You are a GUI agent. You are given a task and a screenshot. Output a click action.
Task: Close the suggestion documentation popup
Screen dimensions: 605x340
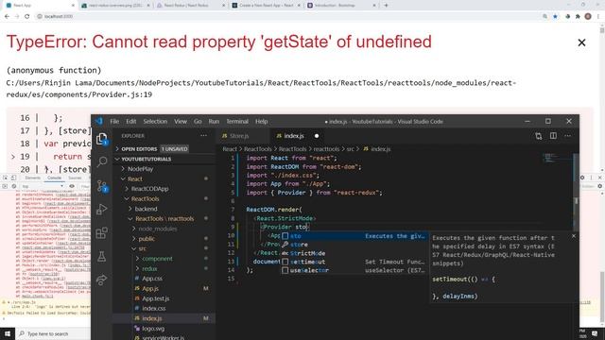574,236
